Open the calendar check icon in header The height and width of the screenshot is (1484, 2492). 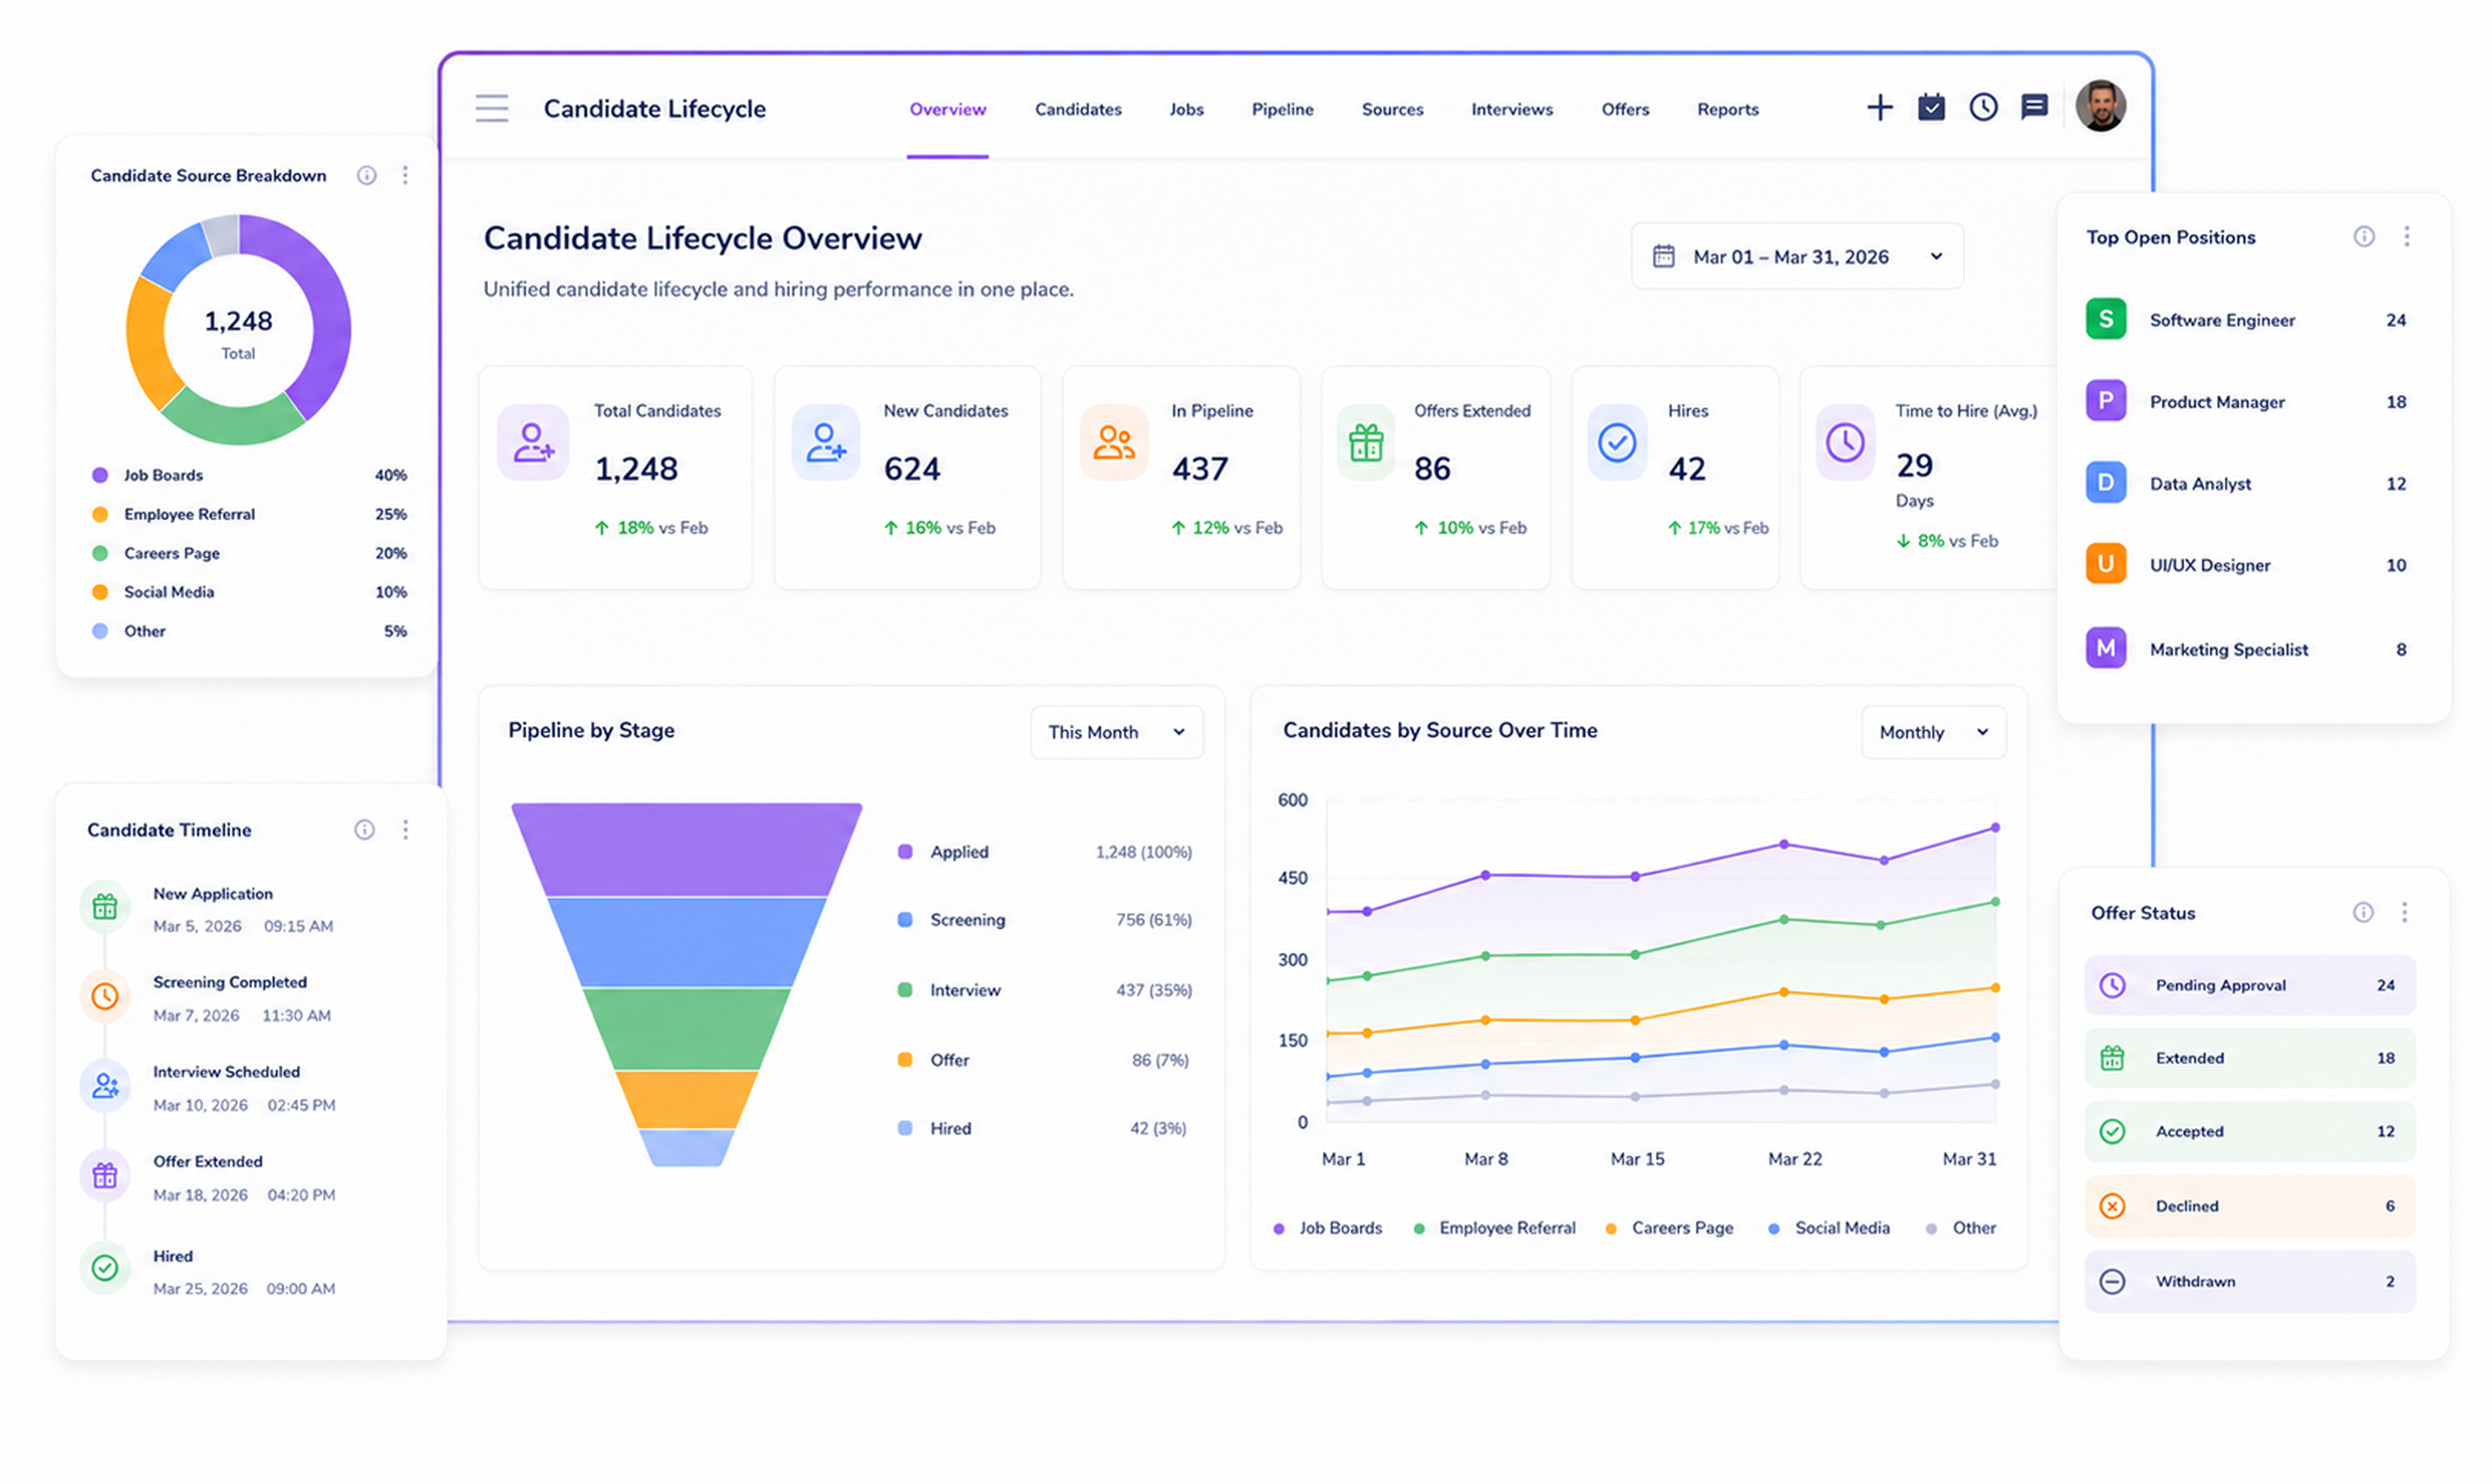1931,107
